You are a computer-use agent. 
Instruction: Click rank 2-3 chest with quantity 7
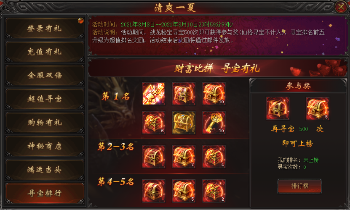(184, 157)
